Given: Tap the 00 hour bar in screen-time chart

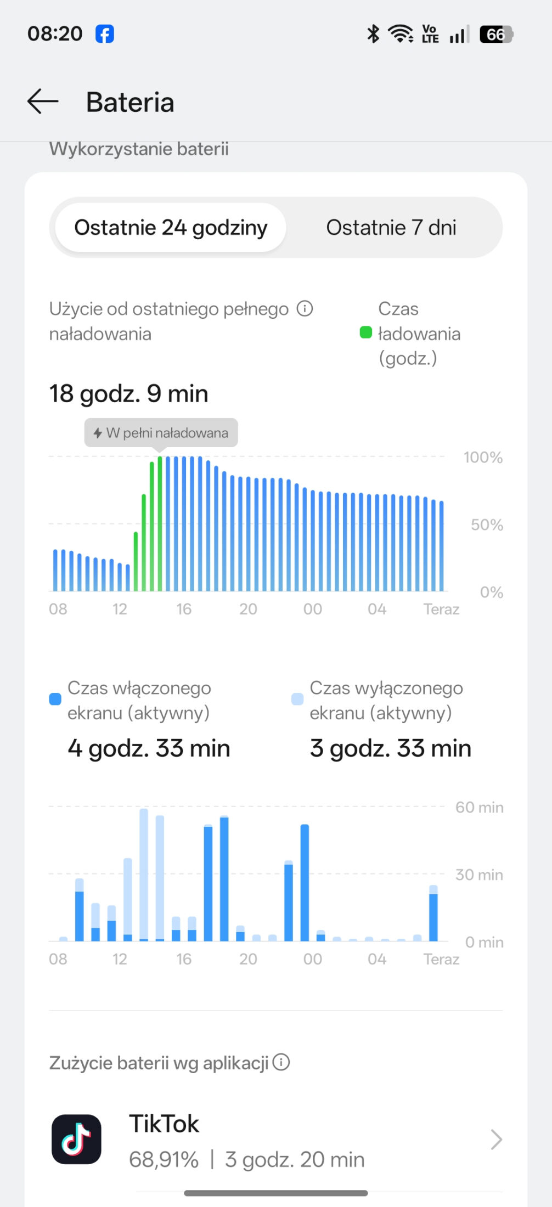Looking at the screenshot, I should click(x=305, y=883).
